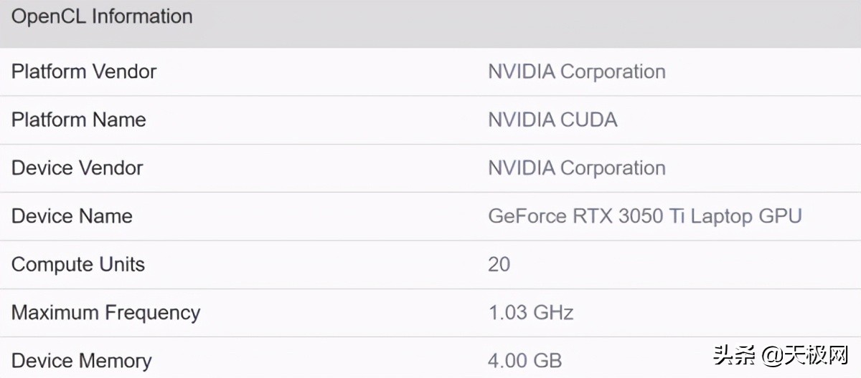The image size is (861, 378).
Task: Click the NVIDIA CUDA value
Action: [552, 120]
